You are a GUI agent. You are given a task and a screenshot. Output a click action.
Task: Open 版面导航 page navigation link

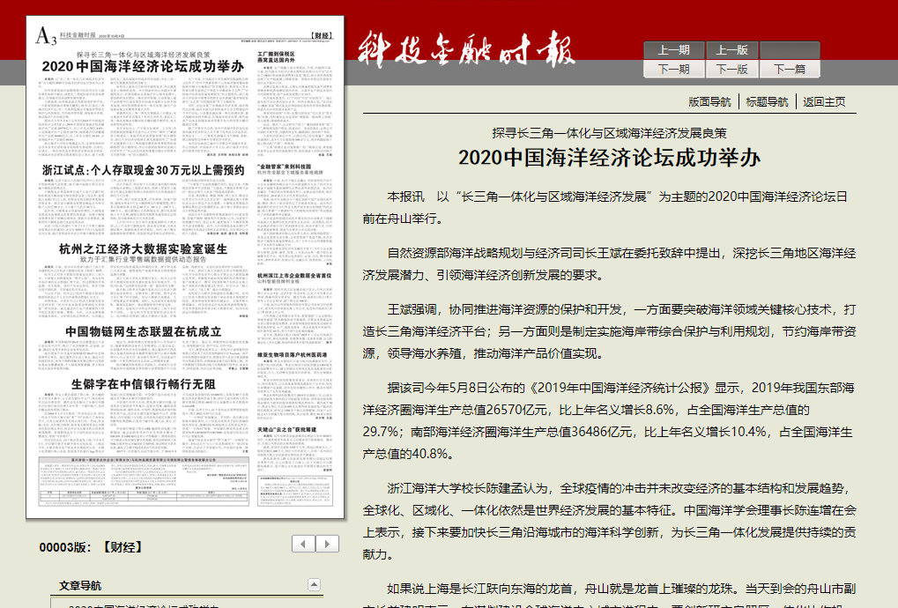click(709, 102)
